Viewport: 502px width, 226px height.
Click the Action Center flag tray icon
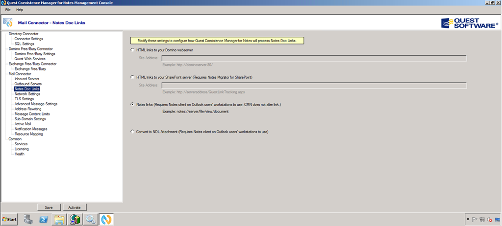[x=475, y=220]
